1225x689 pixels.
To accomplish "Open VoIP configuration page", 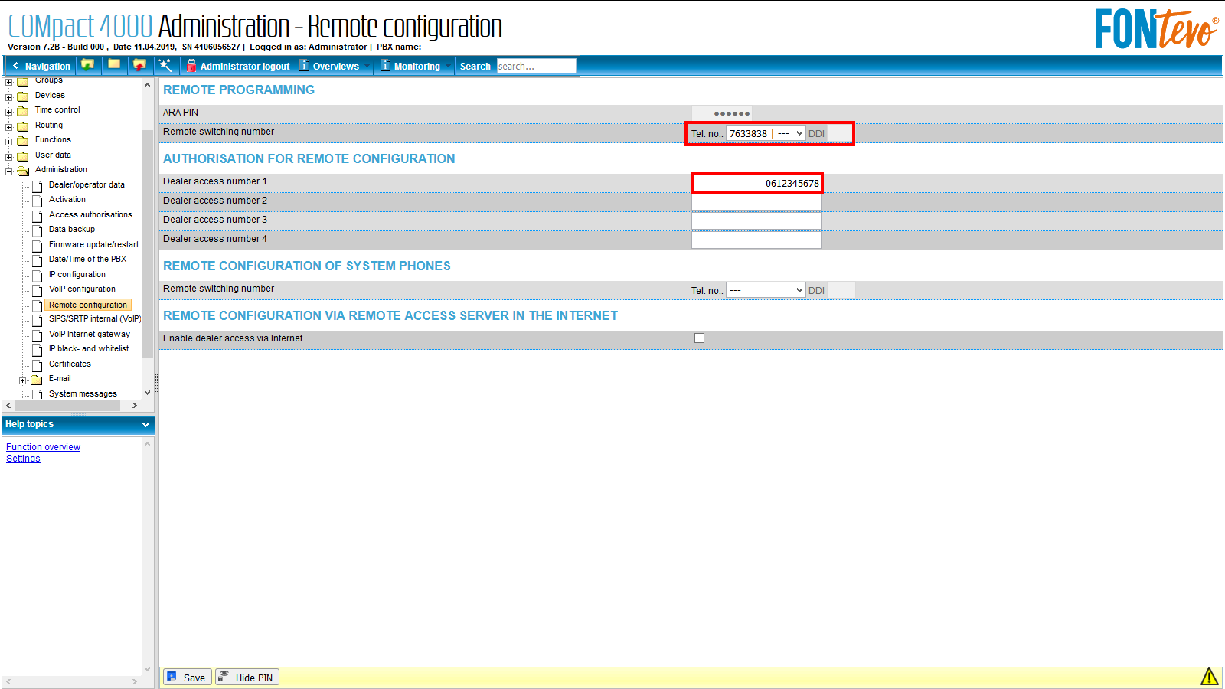I will pyautogui.click(x=82, y=289).
